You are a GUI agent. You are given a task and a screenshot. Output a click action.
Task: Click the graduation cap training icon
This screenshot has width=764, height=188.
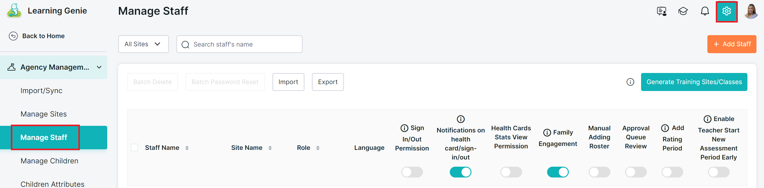[683, 11]
